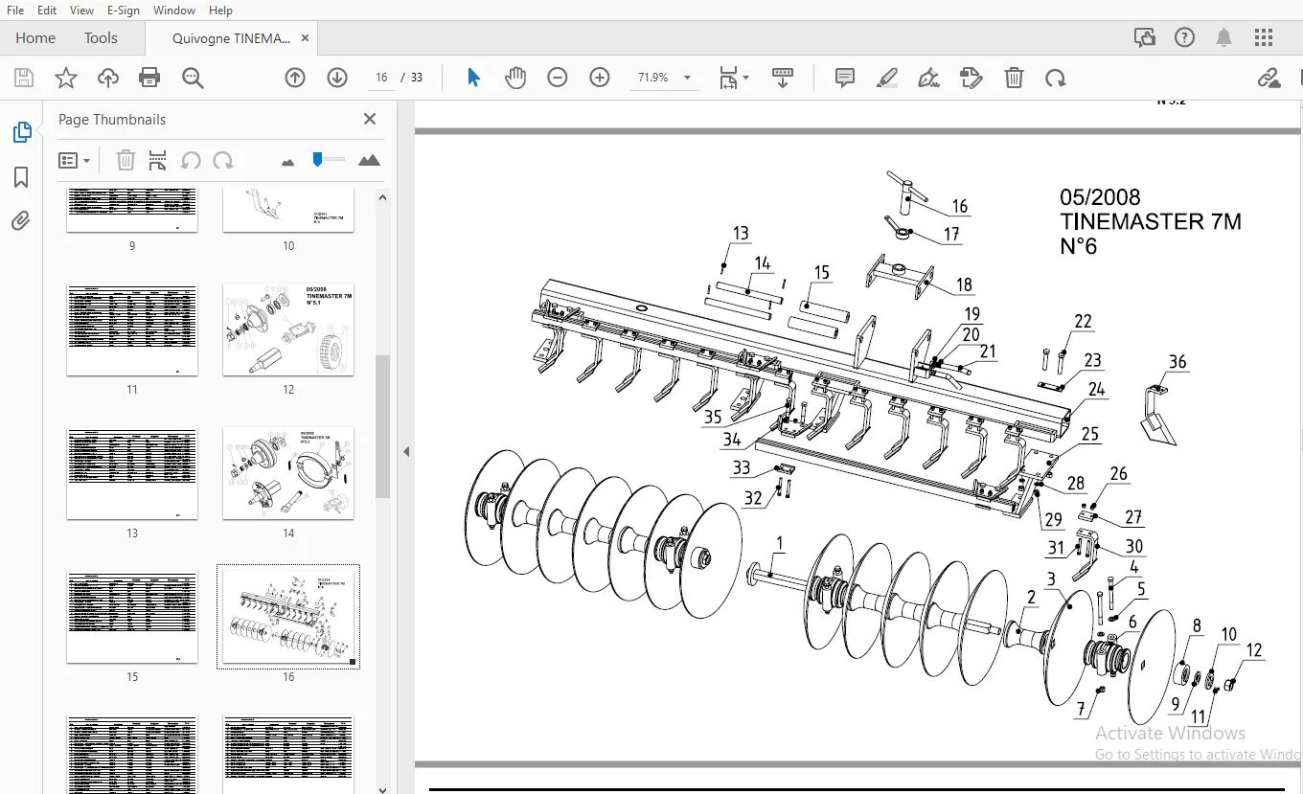The image size is (1303, 794).
Task: Open the find text magnifier tool
Action: [x=193, y=78]
